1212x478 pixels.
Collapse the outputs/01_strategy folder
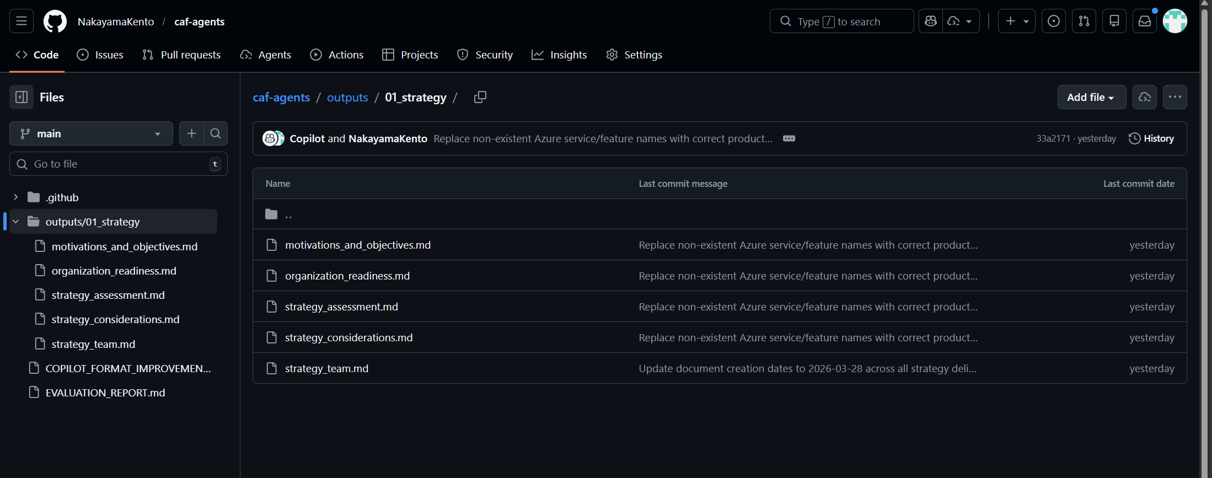15,222
